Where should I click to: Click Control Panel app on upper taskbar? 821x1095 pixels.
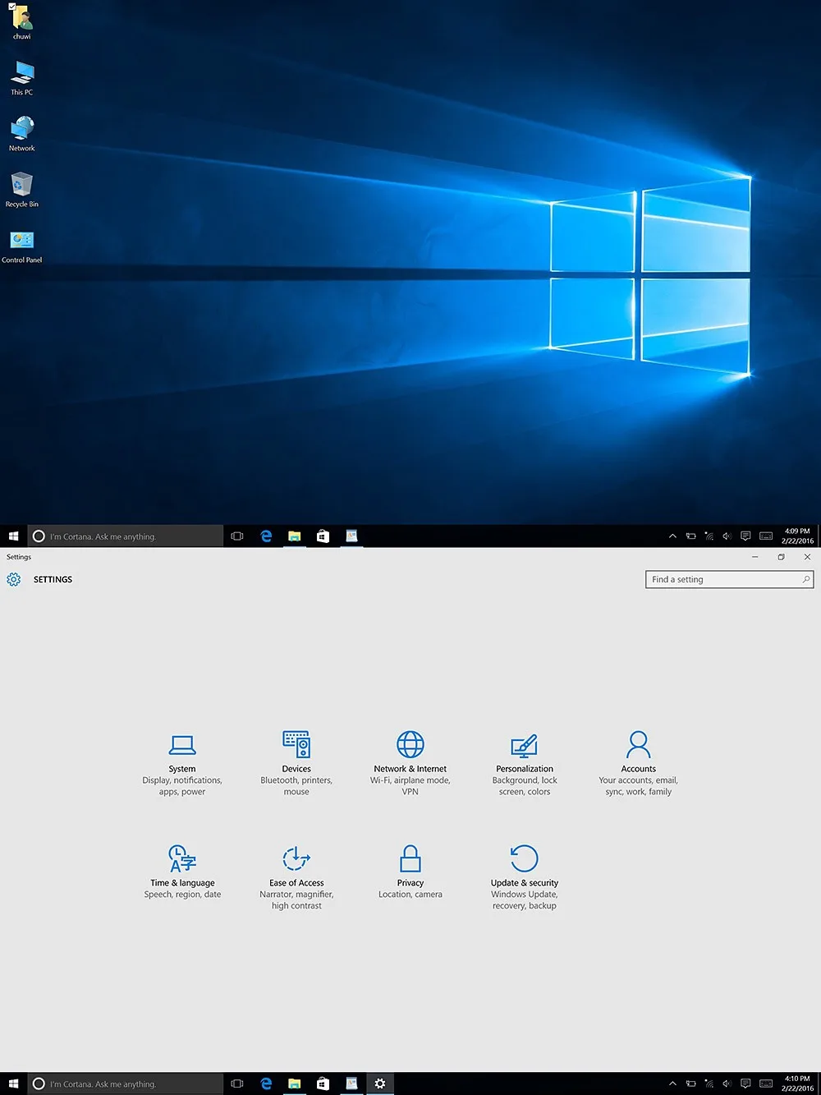tap(351, 536)
